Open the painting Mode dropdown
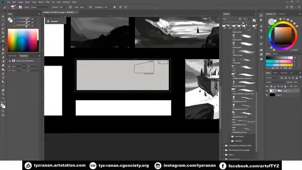Image resolution: width=302 pixels, height=170 pixels. [x=40, y=7]
